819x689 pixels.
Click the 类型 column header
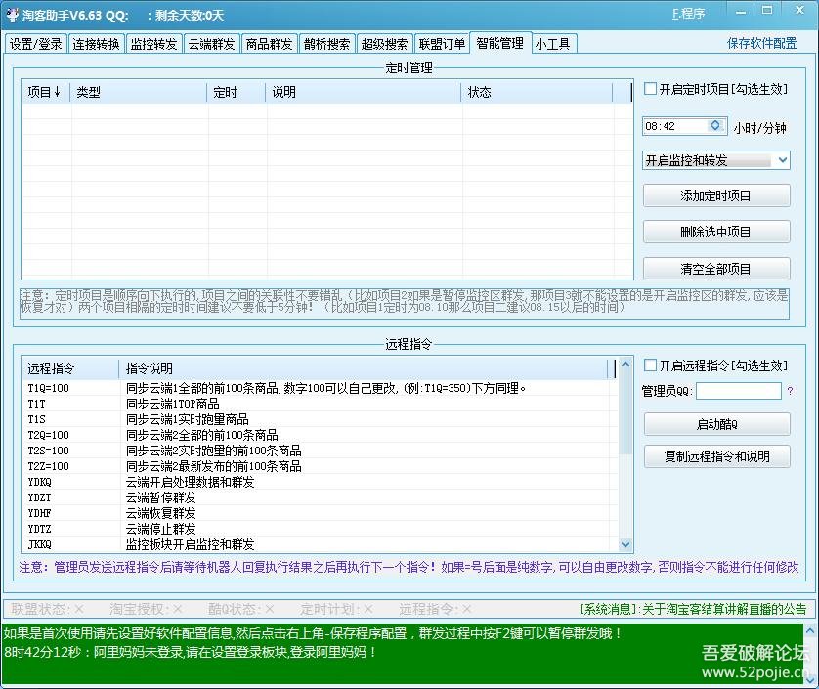(139, 93)
